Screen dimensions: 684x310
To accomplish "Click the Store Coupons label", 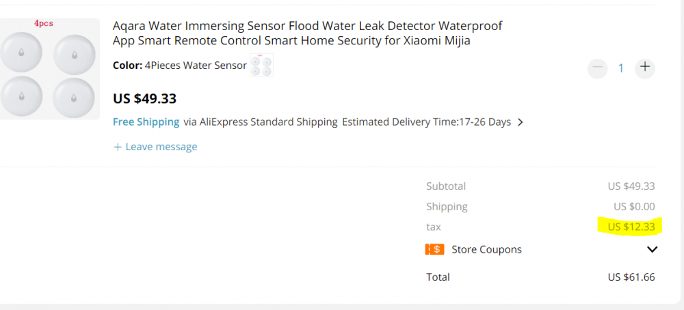I will point(486,250).
